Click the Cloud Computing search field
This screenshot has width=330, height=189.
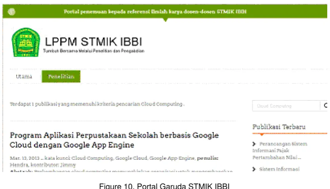pos(286,106)
